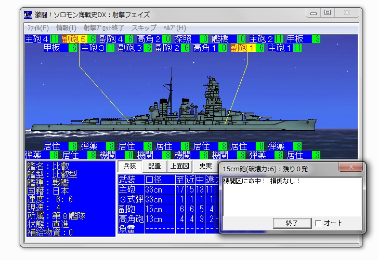This screenshot has height=260, width=378.
Task: Click the 艦名:比叡 info line
Action: click(48, 166)
